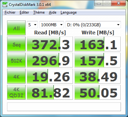Start the 4K QD32 benchmark test
This screenshot has width=128, height=117.
click(x=16, y=92)
